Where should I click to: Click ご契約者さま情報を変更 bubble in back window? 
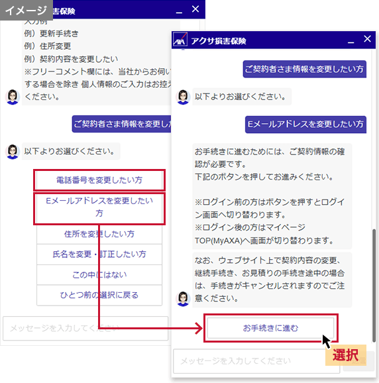(x=122, y=124)
